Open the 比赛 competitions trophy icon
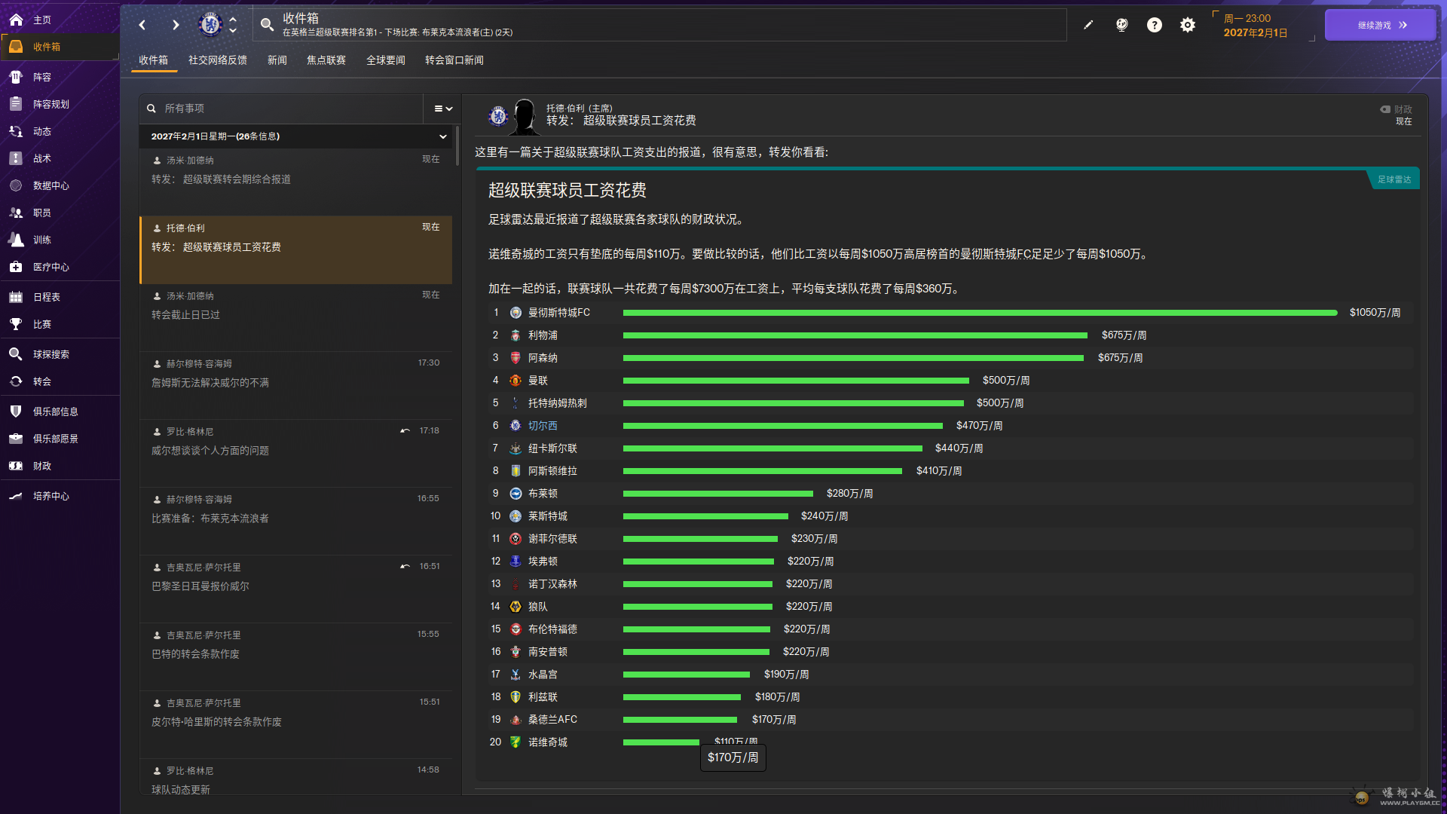1447x814 pixels. [16, 324]
